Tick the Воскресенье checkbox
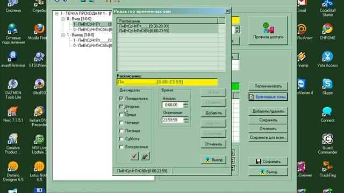This screenshot has width=344, height=193. click(x=121, y=147)
